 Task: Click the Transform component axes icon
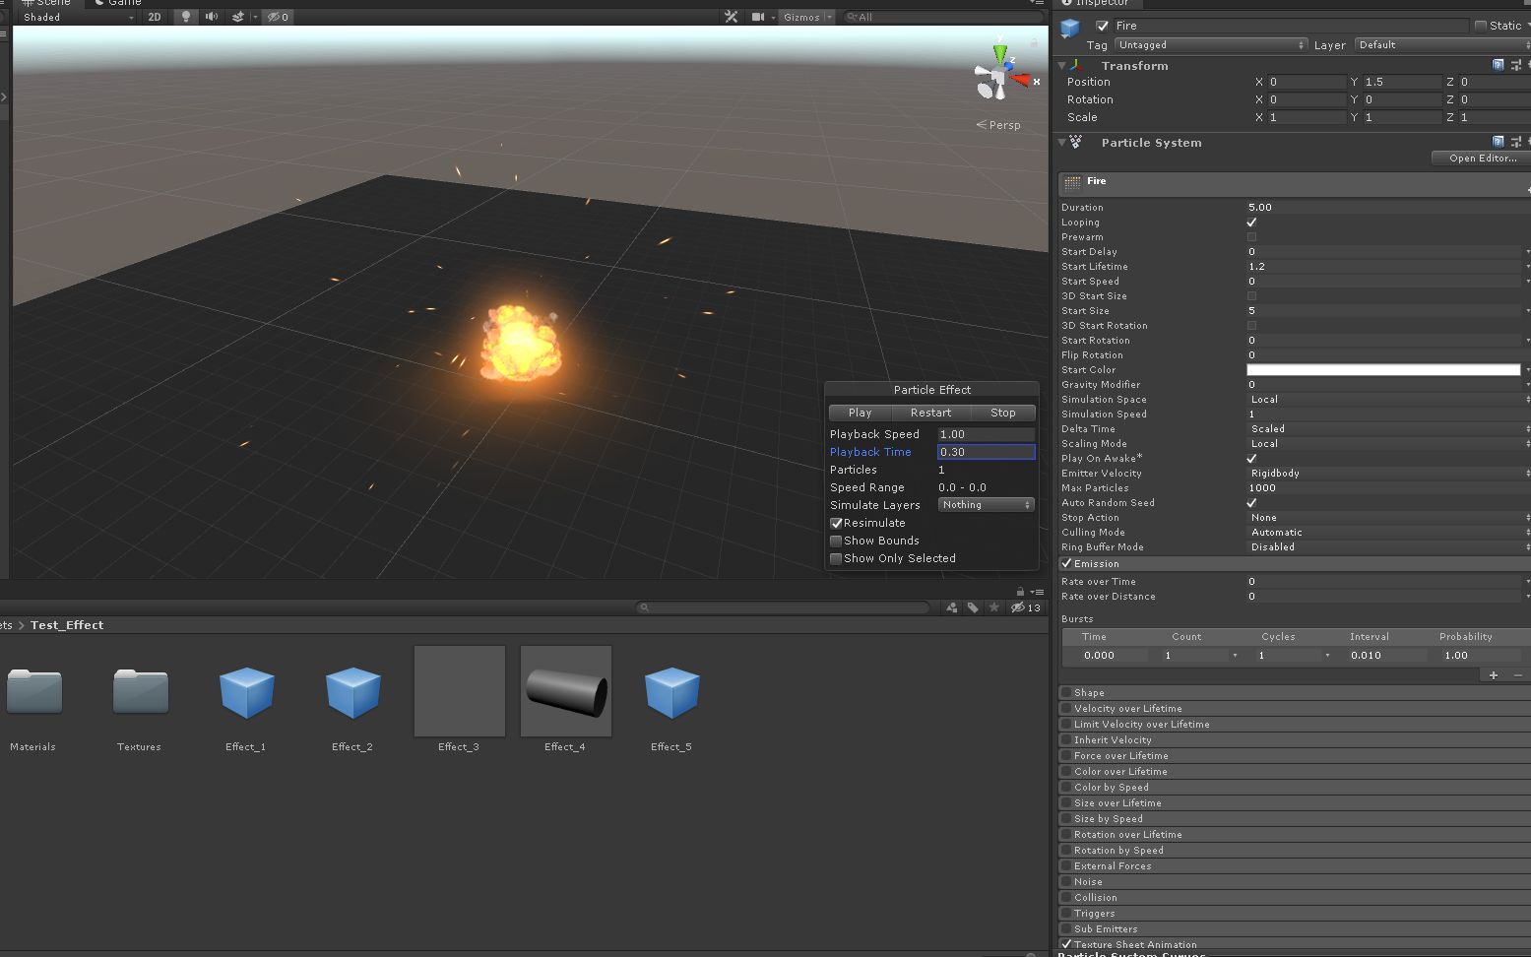click(x=1076, y=66)
